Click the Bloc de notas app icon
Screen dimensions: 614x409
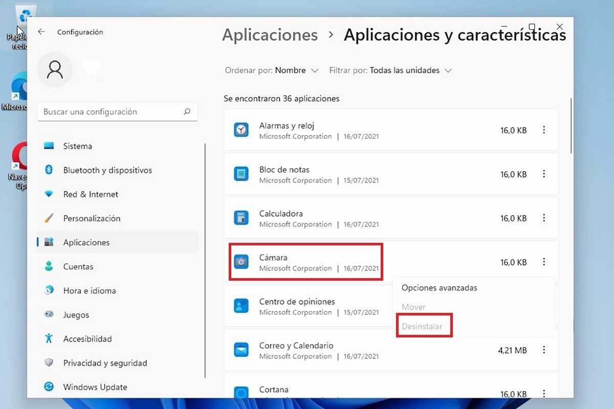point(241,174)
